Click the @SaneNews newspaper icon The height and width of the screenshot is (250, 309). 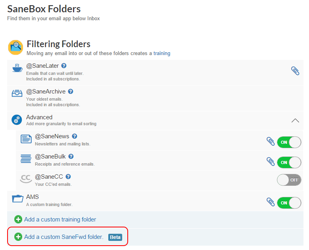click(x=26, y=139)
